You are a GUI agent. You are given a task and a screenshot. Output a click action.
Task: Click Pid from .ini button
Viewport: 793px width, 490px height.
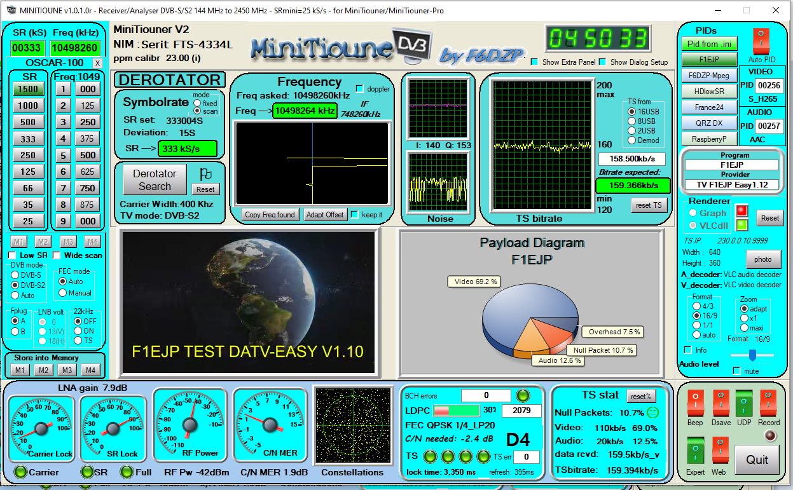(710, 44)
